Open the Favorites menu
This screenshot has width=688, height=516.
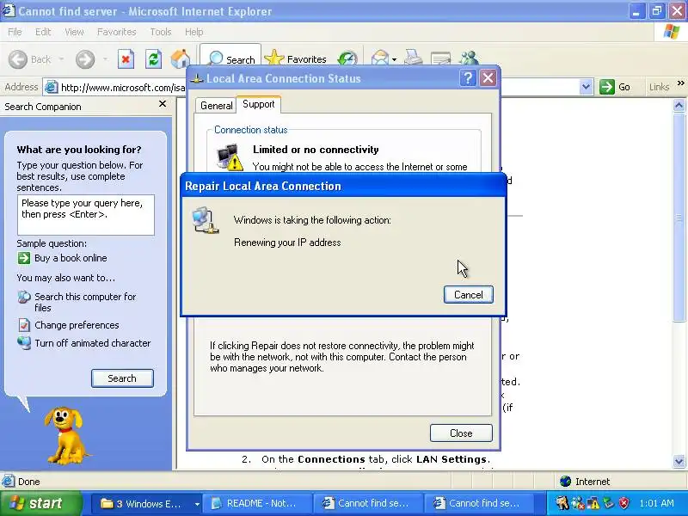pos(117,32)
